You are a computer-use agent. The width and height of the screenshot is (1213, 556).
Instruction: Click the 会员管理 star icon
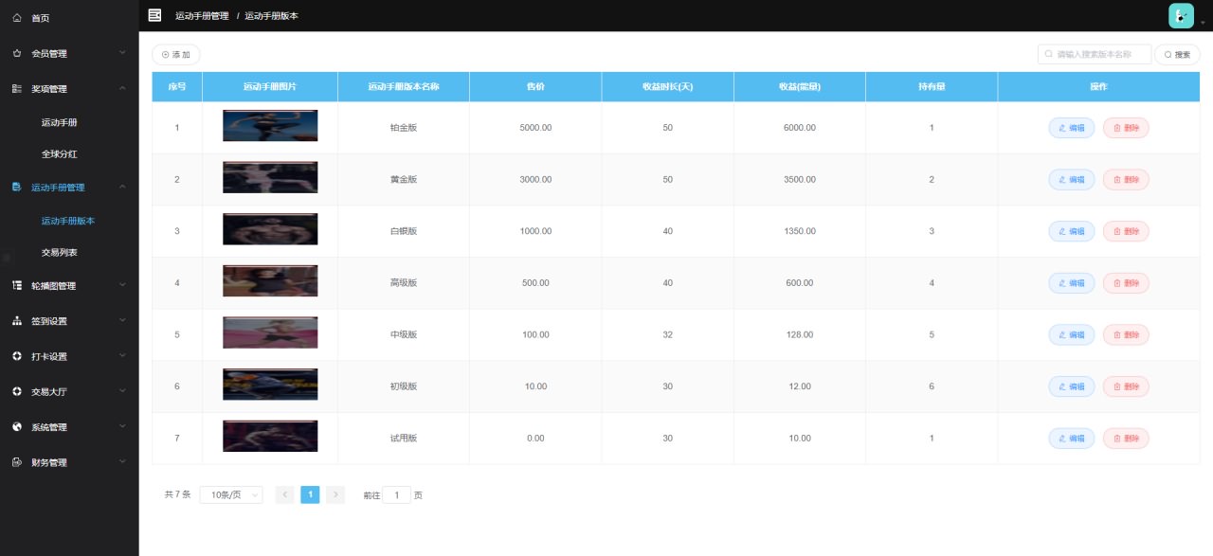point(17,53)
